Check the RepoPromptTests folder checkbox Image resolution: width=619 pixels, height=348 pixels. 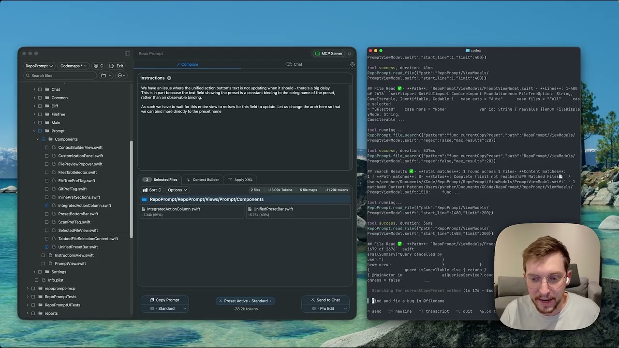[x=33, y=297]
